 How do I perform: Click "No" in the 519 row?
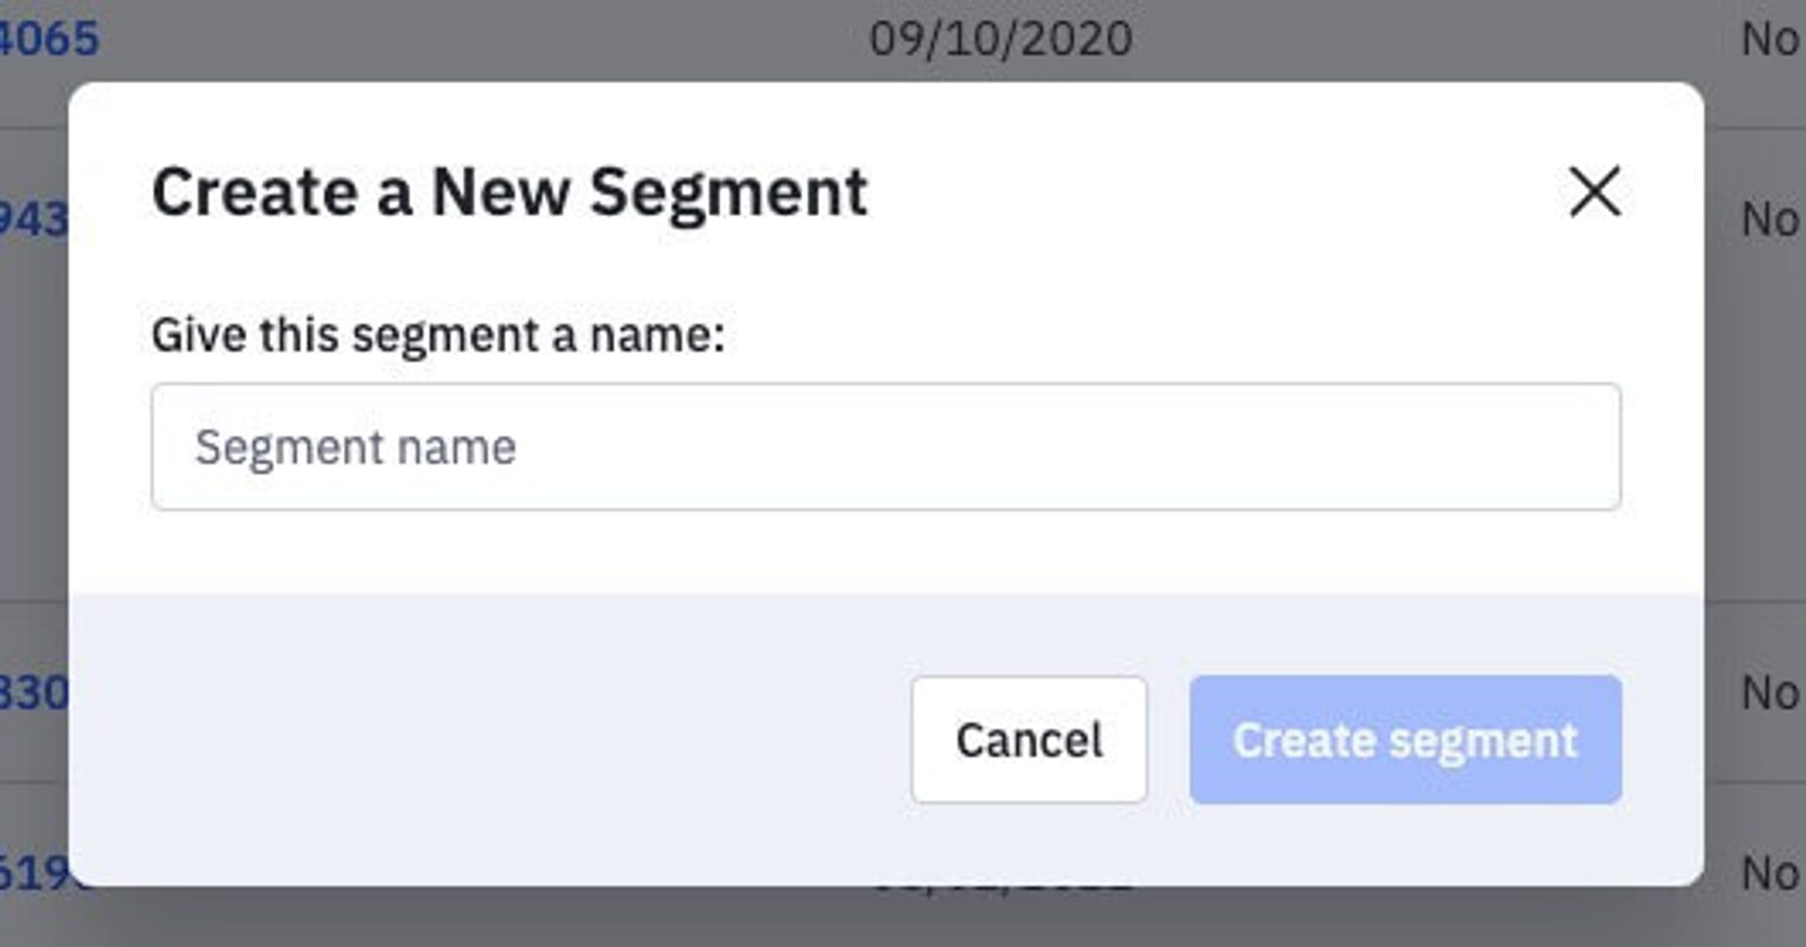pos(1769,873)
